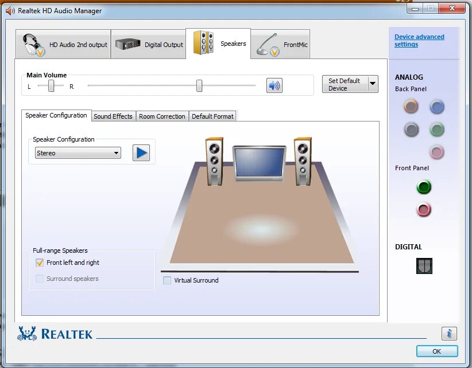Toggle Front left and right full-range checkbox
Image resolution: width=472 pixels, height=368 pixels.
(40, 263)
